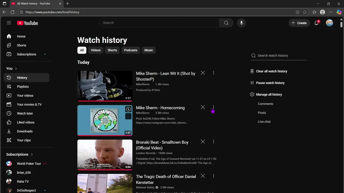Open Lean Wit It video thumbnail

[x=105, y=86]
